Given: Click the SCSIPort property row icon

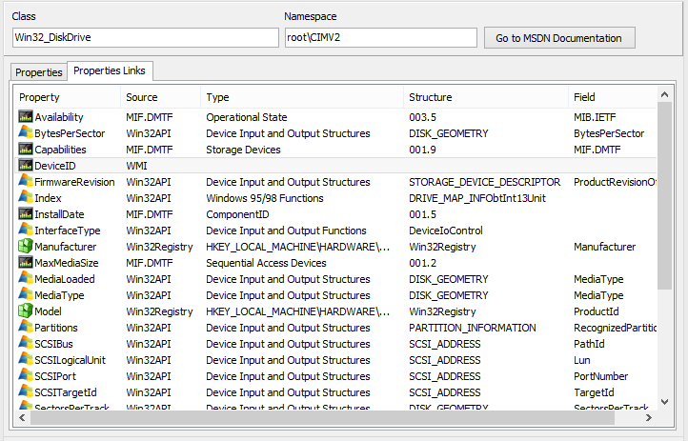Looking at the screenshot, I should 26,376.
